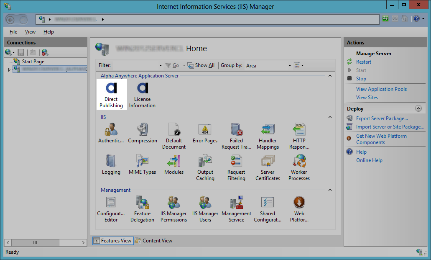The image size is (431, 260).
Task: Click the Stop server action
Action: pos(361,79)
